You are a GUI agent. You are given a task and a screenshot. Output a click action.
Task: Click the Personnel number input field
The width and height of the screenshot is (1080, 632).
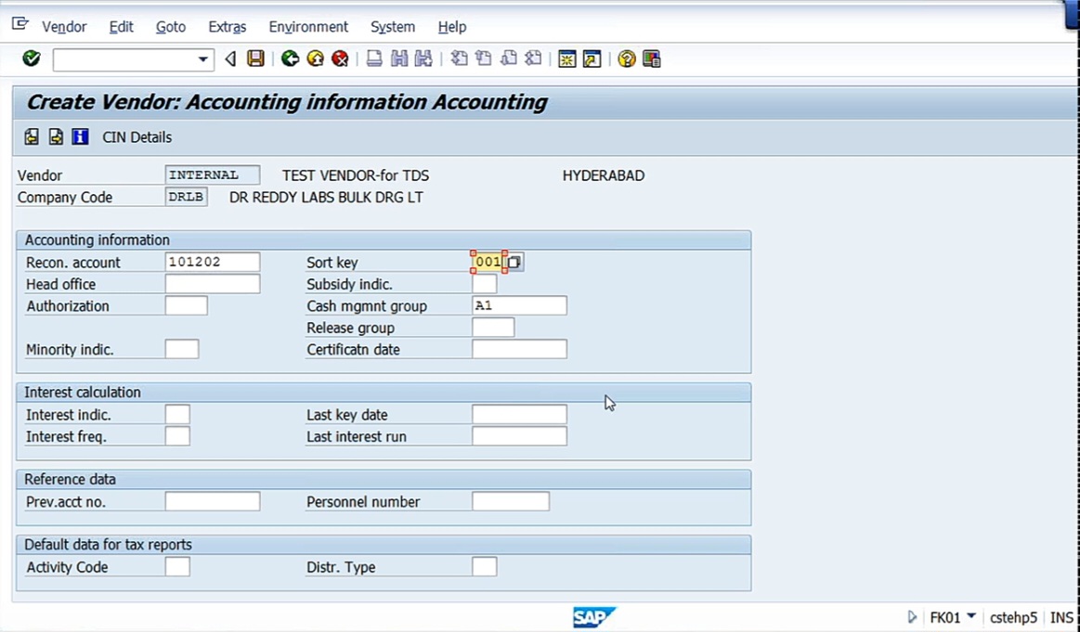point(511,502)
